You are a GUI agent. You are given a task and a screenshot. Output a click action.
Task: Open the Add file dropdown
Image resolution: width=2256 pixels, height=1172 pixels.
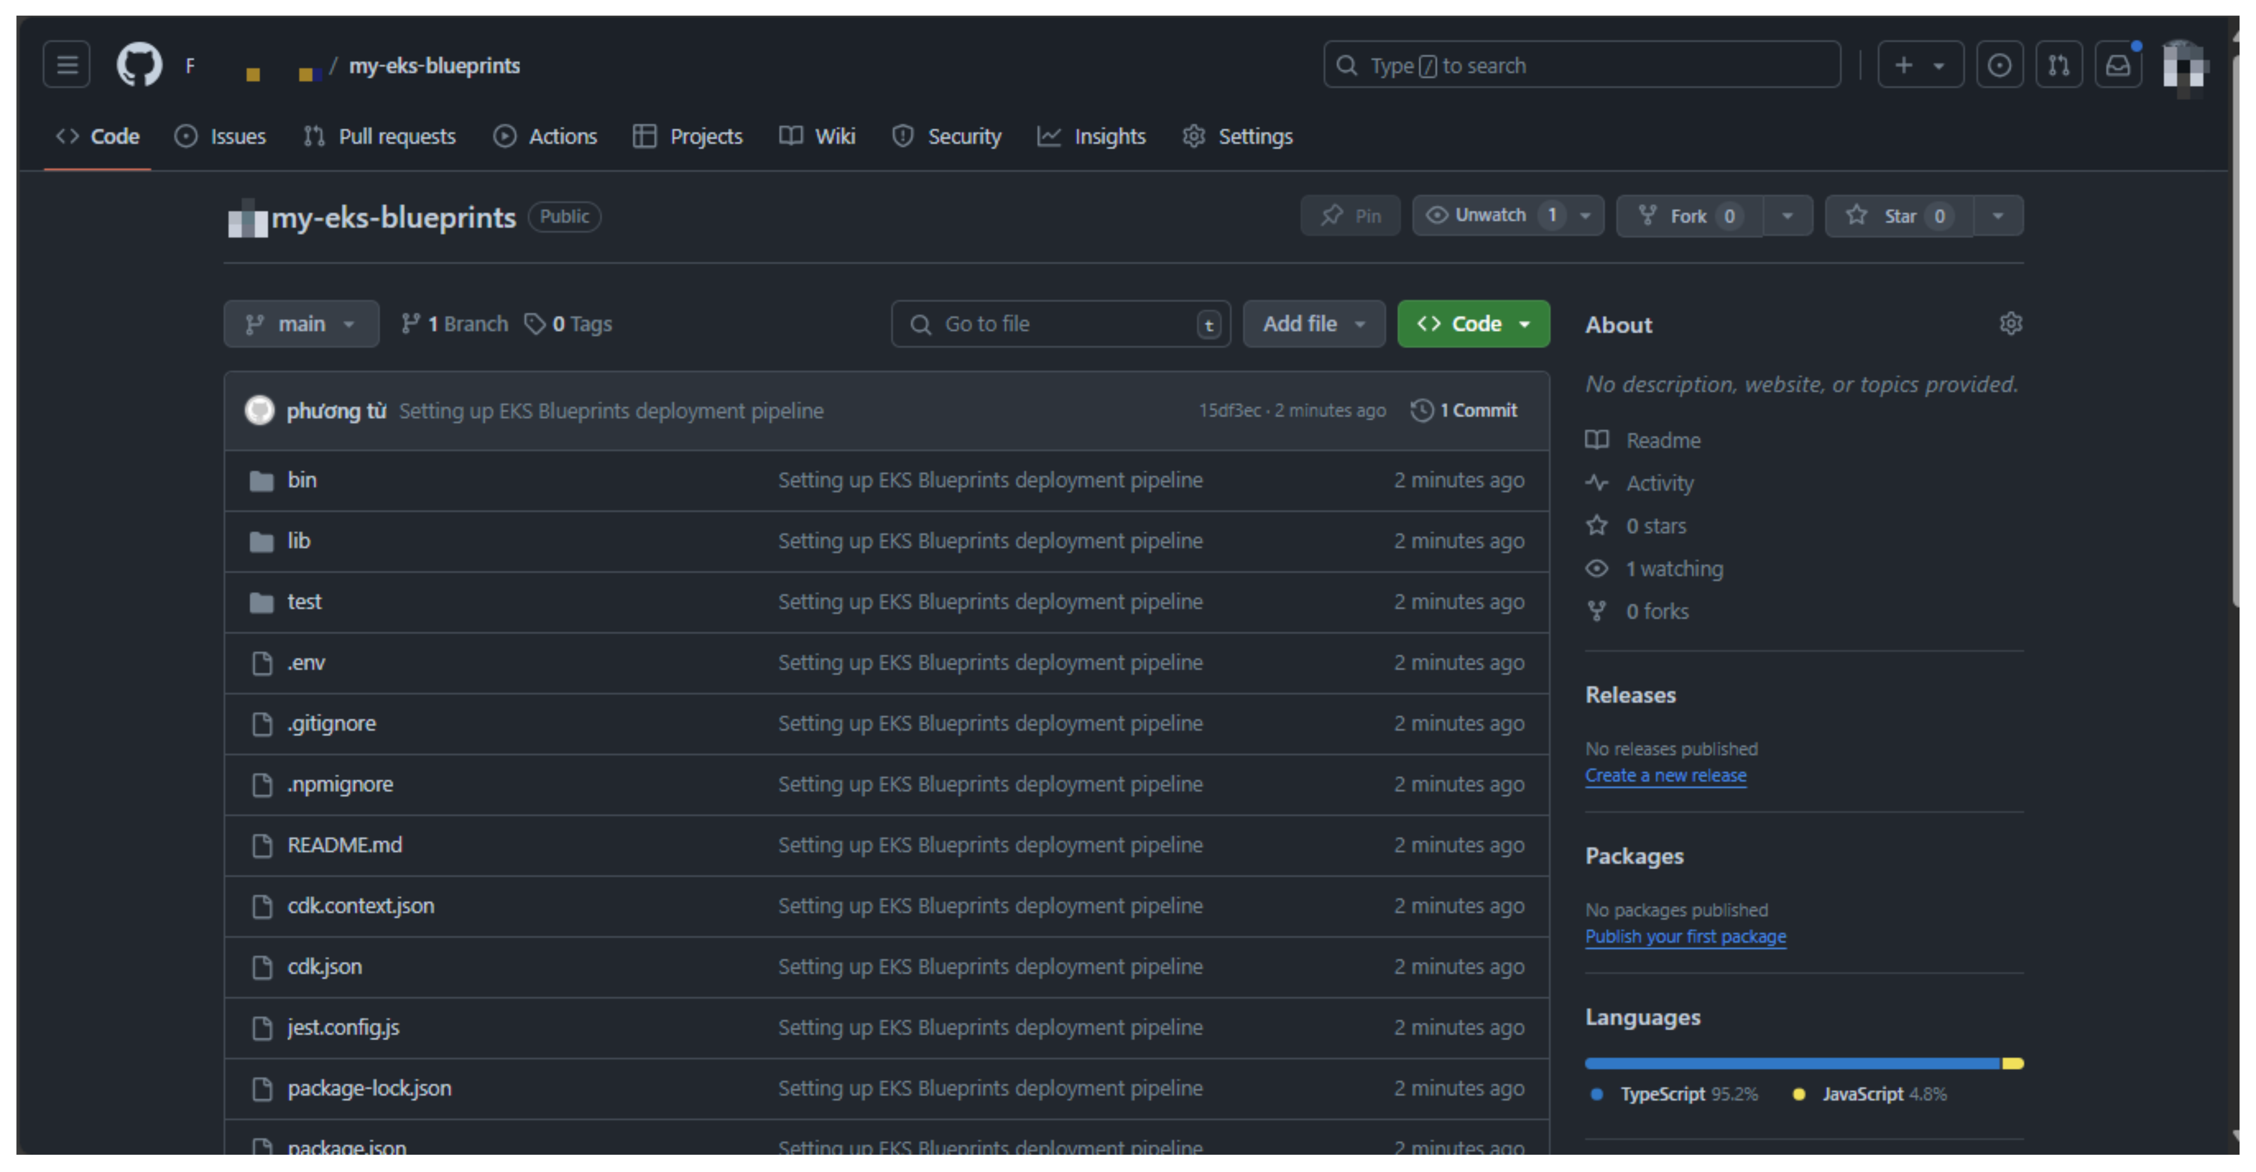[1314, 325]
